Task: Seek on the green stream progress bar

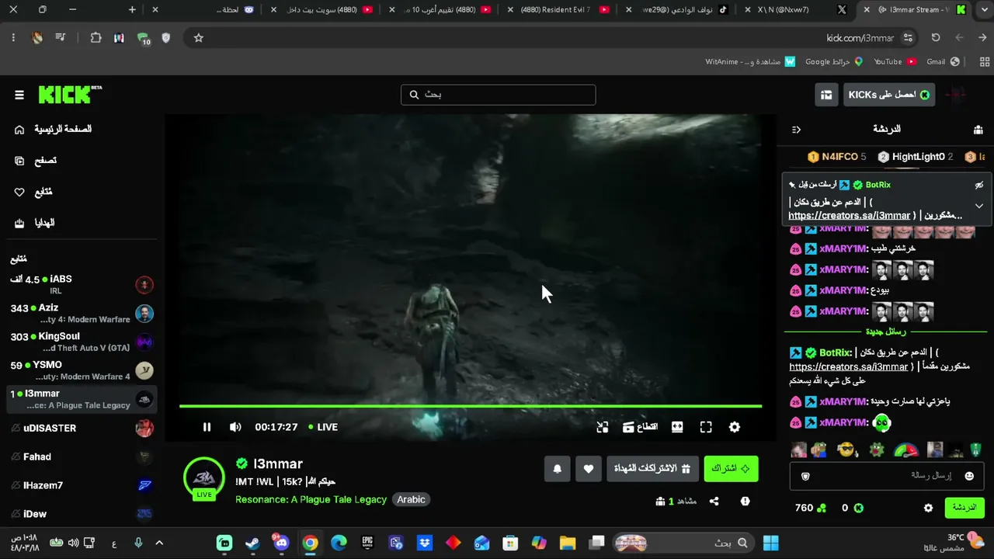Action: click(471, 405)
